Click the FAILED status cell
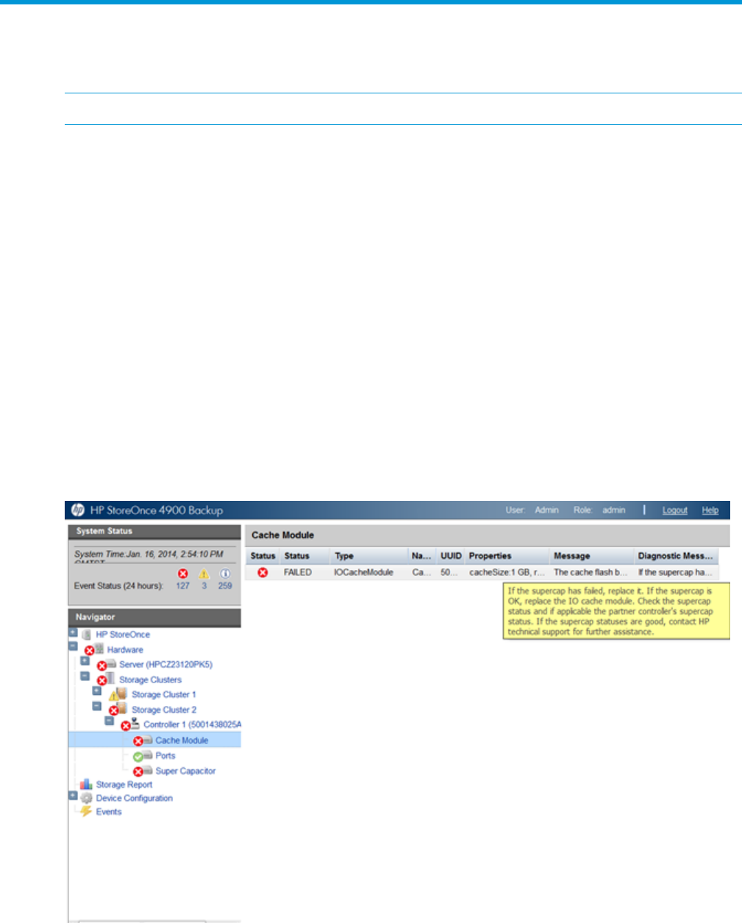 298,572
